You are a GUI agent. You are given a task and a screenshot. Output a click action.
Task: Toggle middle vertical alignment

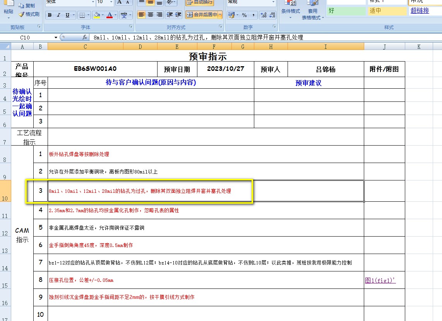[x=151, y=2]
